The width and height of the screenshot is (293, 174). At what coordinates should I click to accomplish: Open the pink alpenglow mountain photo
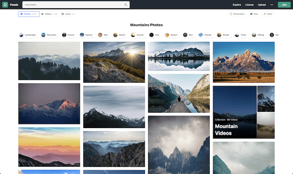(49, 103)
